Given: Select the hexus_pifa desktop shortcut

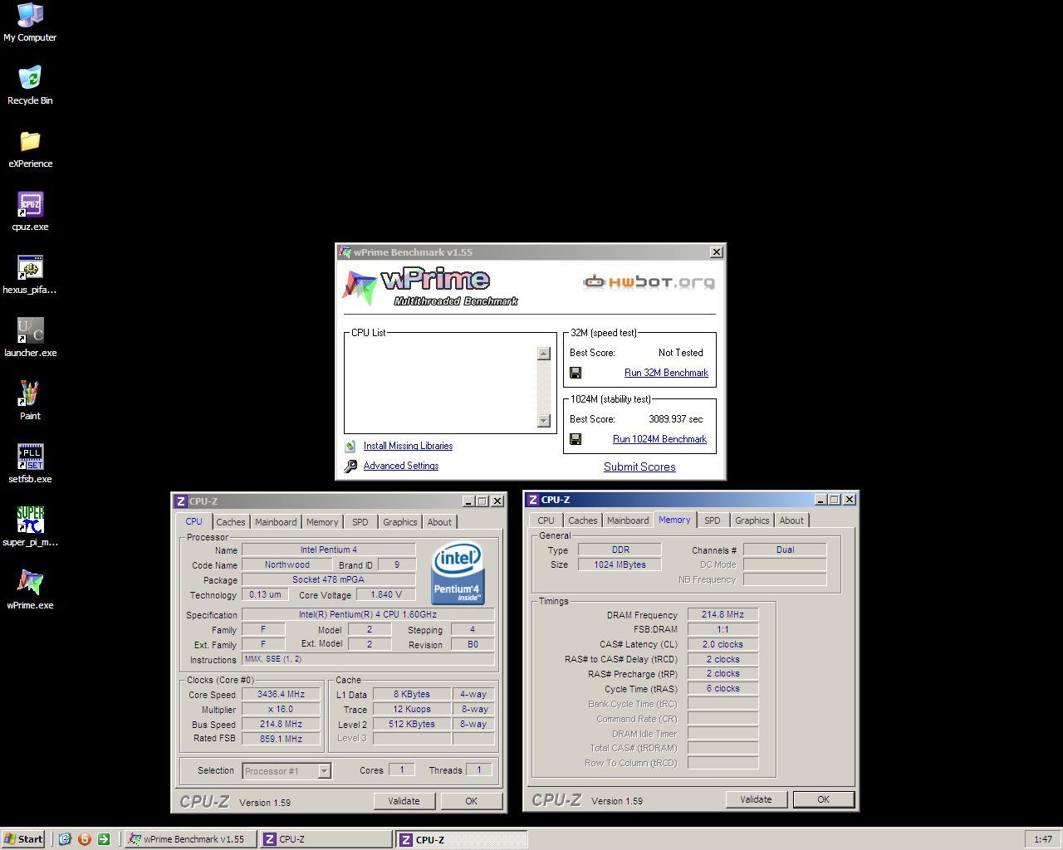Looking at the screenshot, I should click(x=30, y=275).
